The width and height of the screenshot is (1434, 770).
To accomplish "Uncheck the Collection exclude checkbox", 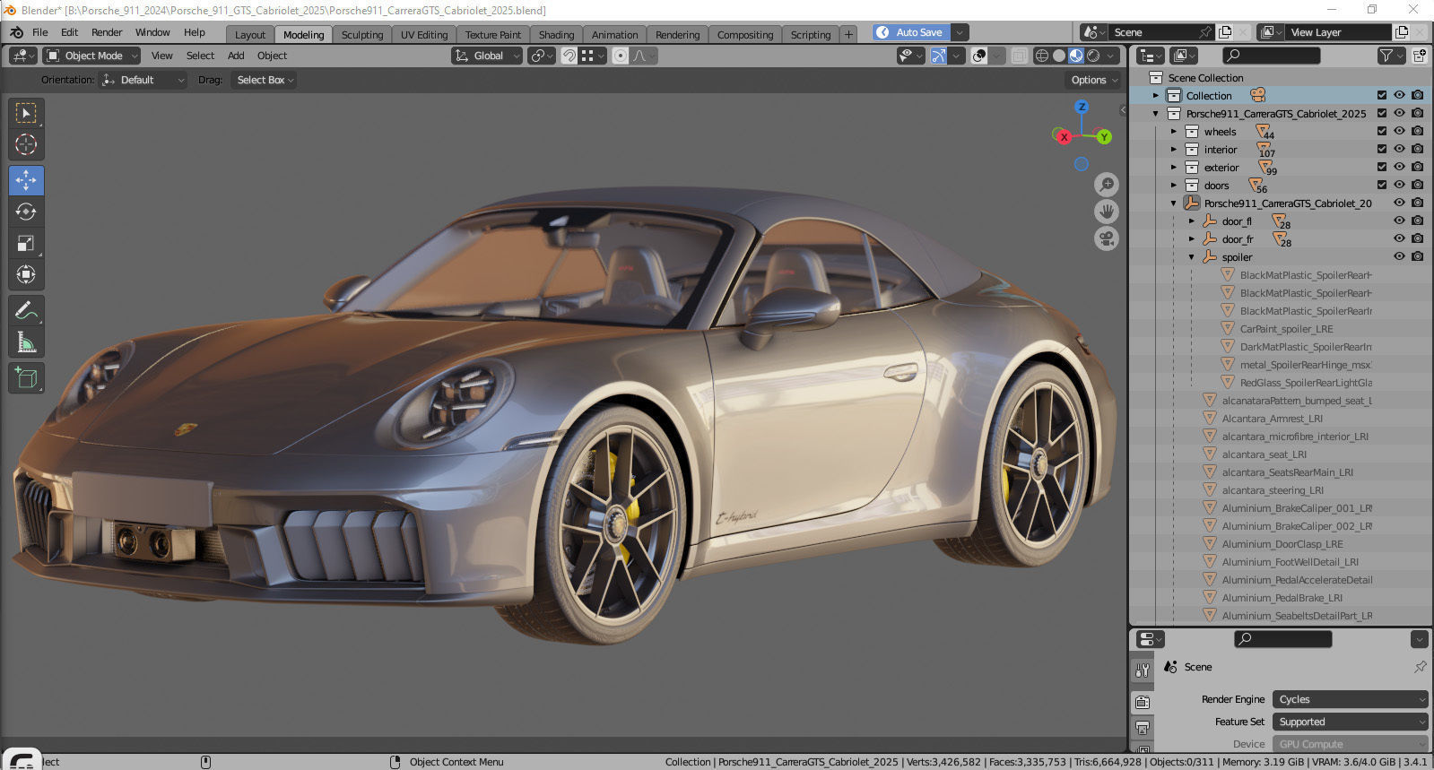I will (x=1382, y=95).
